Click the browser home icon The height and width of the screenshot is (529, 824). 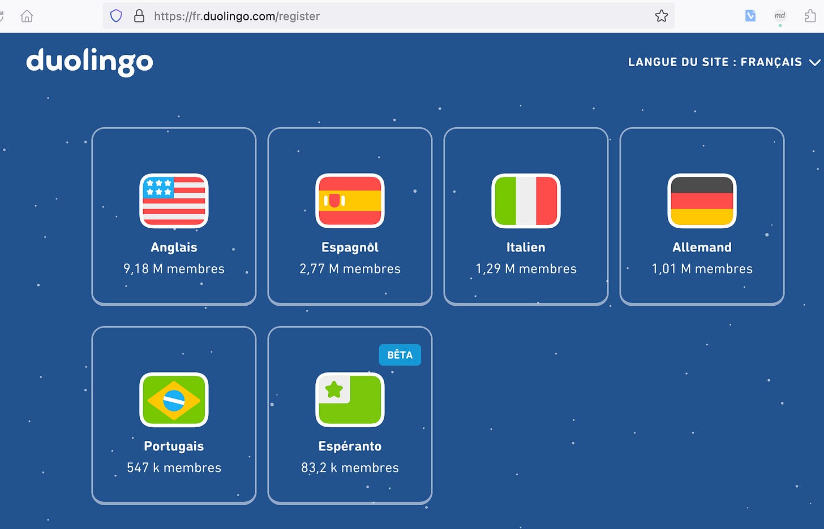point(27,16)
